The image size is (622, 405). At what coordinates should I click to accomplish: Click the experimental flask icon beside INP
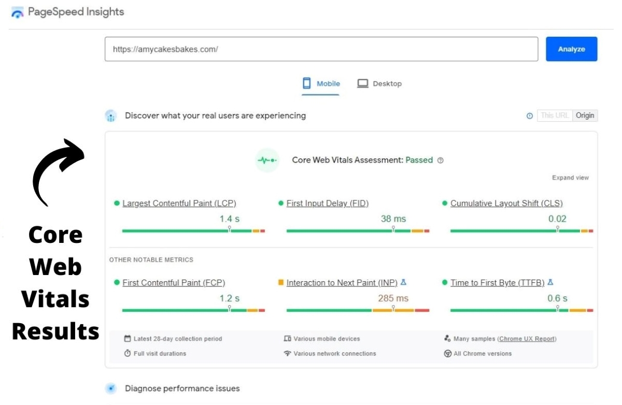tap(404, 282)
